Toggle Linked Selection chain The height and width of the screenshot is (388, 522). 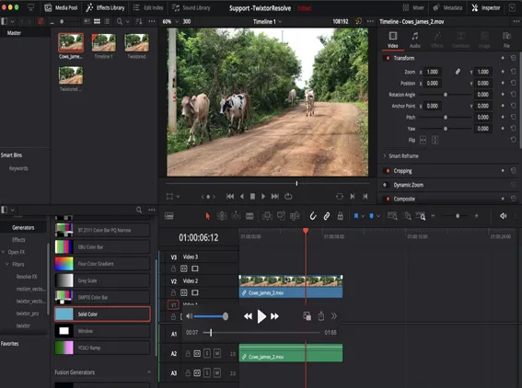pyautogui.click(x=327, y=216)
